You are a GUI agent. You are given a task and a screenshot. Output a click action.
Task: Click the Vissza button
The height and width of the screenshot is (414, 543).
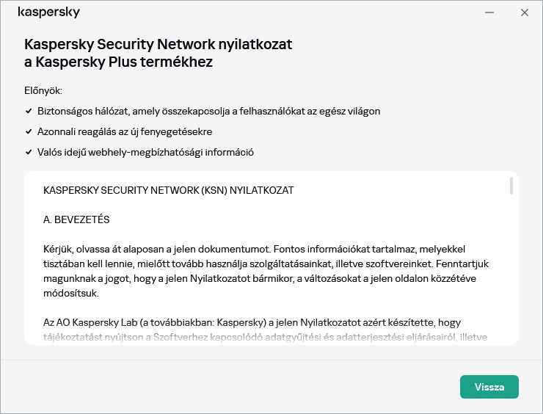[x=489, y=387]
